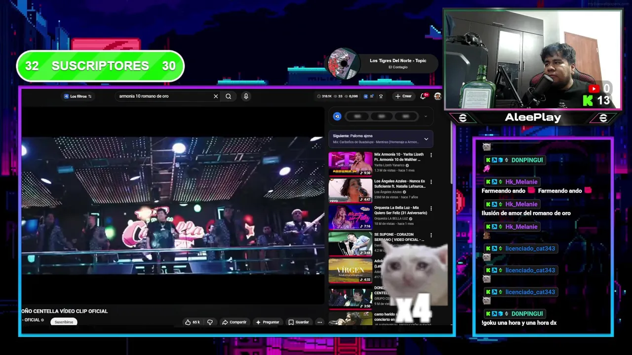Open the VIRGEN thumbnail 4:32
The height and width of the screenshot is (355, 632).
click(350, 270)
